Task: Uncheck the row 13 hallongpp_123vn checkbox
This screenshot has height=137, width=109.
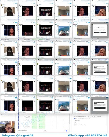Action: tap(18, 115)
